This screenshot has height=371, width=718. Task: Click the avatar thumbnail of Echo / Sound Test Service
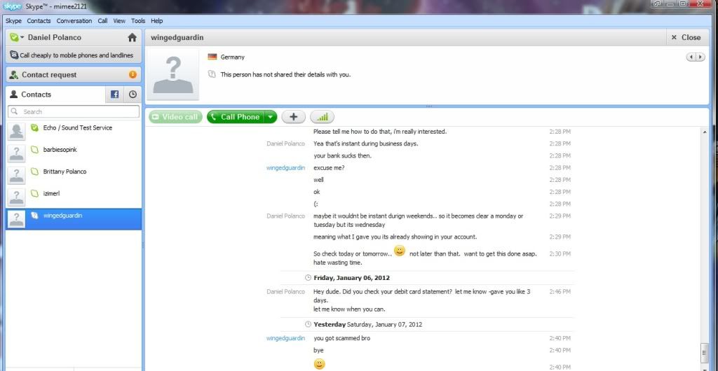point(17,132)
